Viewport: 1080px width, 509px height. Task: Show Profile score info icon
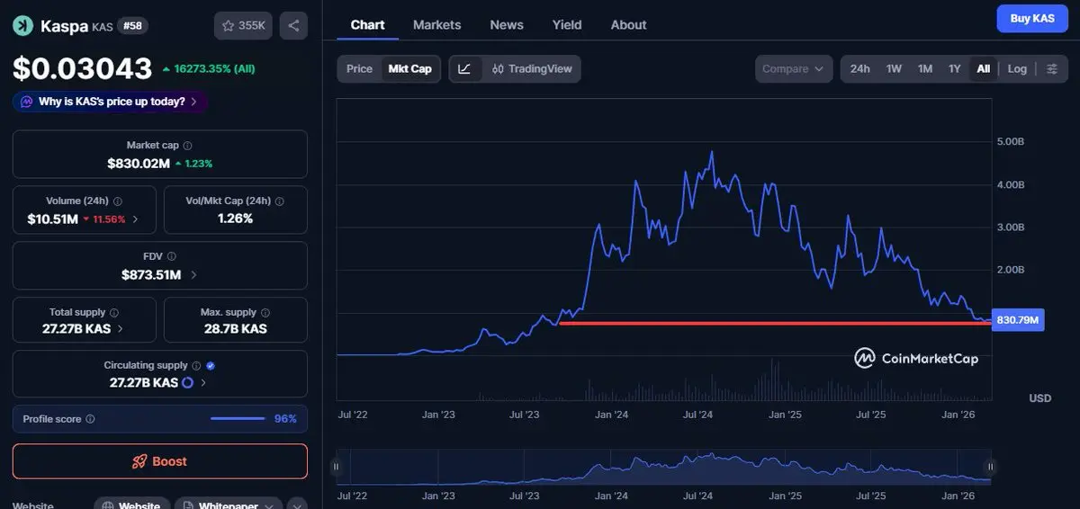coord(90,419)
